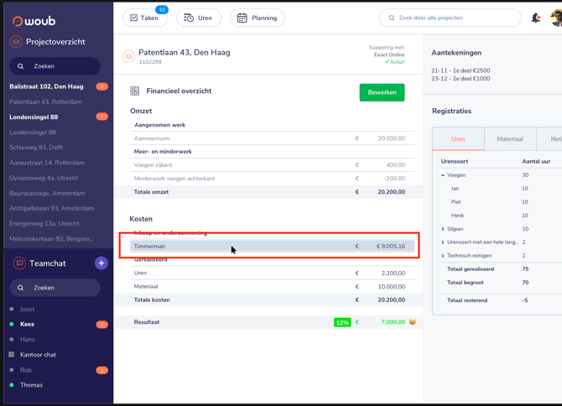Click the Teamchat speech bubble icon
562x406 pixels.
click(x=19, y=263)
